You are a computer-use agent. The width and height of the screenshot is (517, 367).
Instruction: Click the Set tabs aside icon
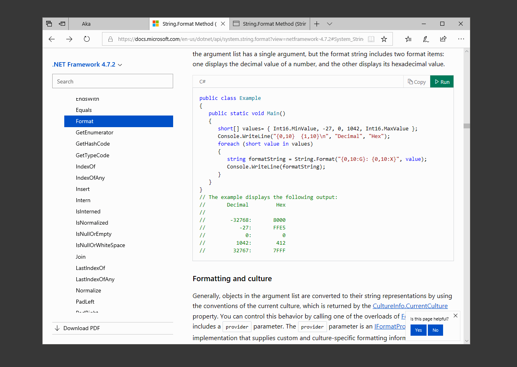(x=49, y=24)
